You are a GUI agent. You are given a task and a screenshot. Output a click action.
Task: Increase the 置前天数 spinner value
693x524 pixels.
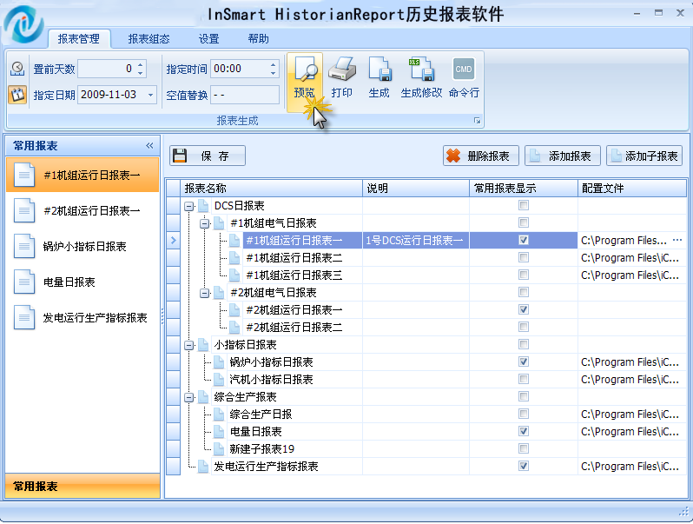(141, 64)
